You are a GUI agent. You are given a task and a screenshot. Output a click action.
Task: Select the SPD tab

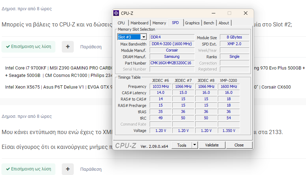tap(175, 23)
